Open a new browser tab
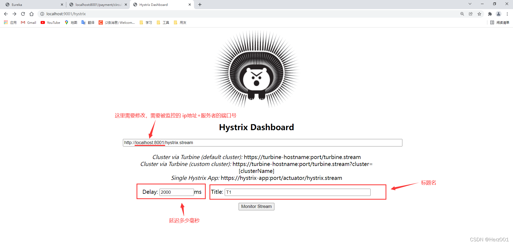The height and width of the screenshot is (244, 513). coord(200,5)
